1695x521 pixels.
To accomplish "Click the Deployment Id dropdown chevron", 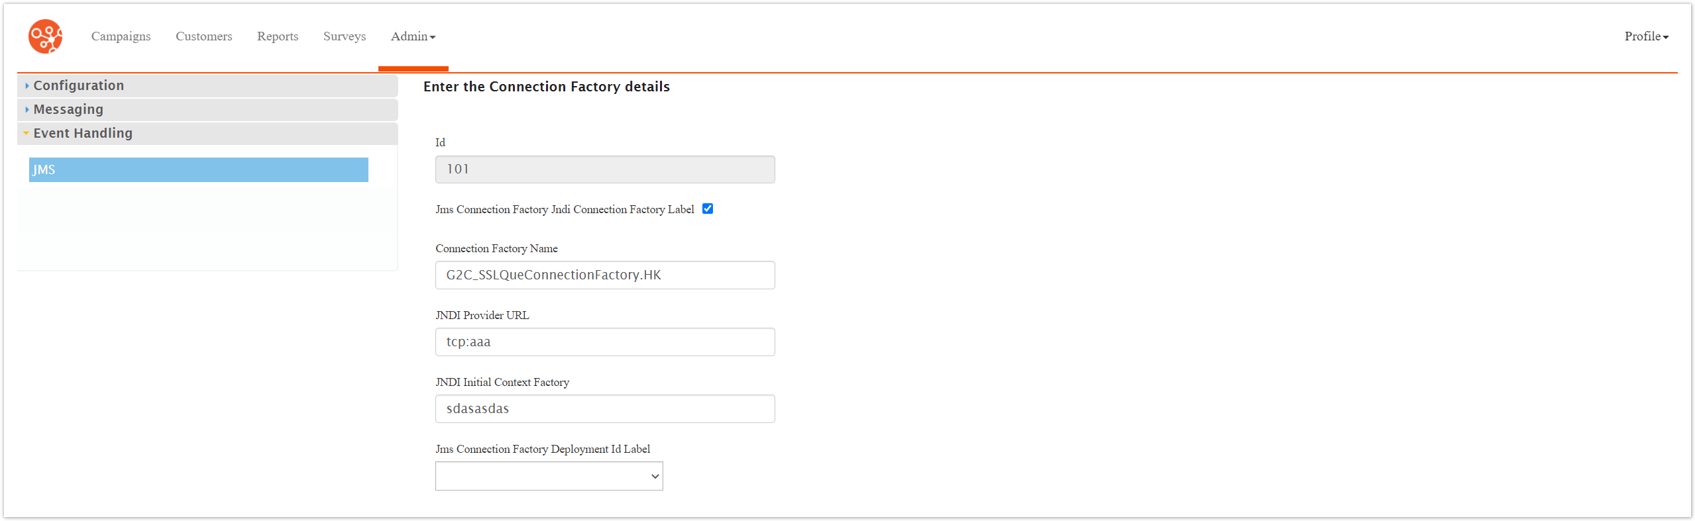I will tap(655, 477).
